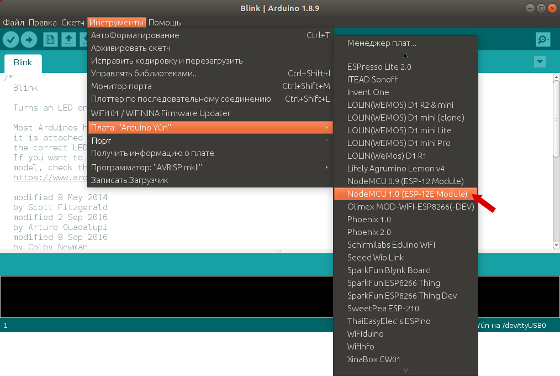Select Schirmilabs Eduino WiFi board

406,245
